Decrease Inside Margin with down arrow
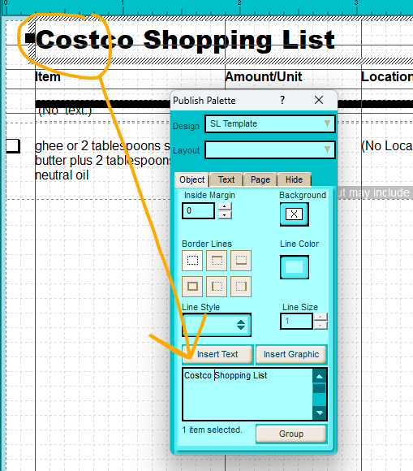The image size is (413, 471). click(225, 214)
